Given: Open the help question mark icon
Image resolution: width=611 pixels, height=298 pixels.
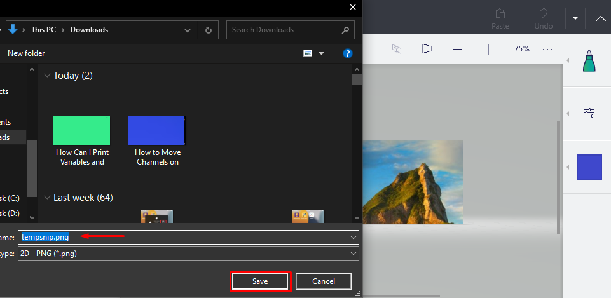Looking at the screenshot, I should pos(348,53).
